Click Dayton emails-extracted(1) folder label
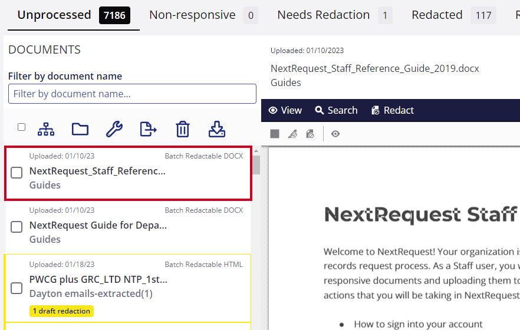 91,294
